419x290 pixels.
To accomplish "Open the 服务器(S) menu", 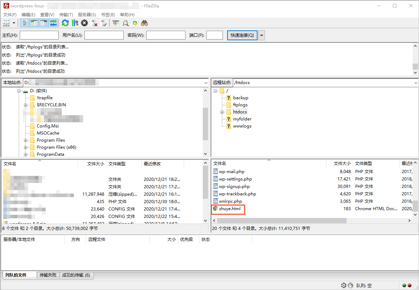I will [x=87, y=15].
